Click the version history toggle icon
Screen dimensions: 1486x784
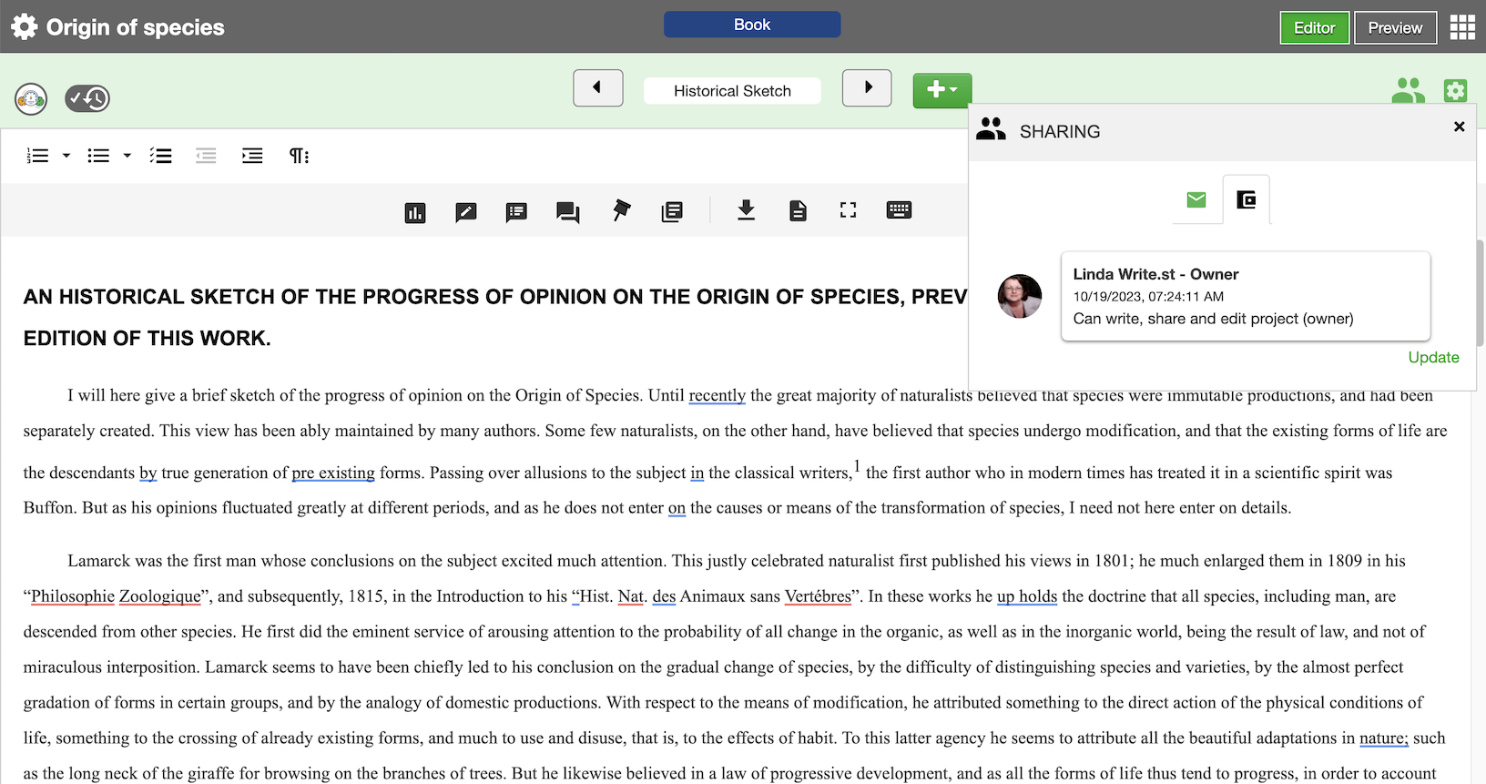[87, 98]
